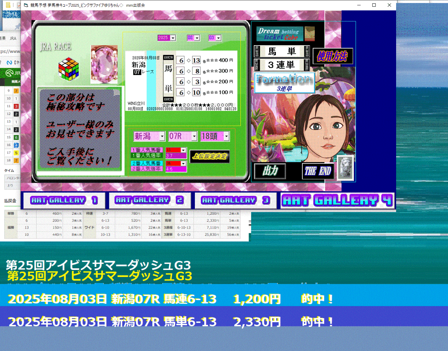Open the 新潟 racecourse dropdown

click(x=162, y=137)
